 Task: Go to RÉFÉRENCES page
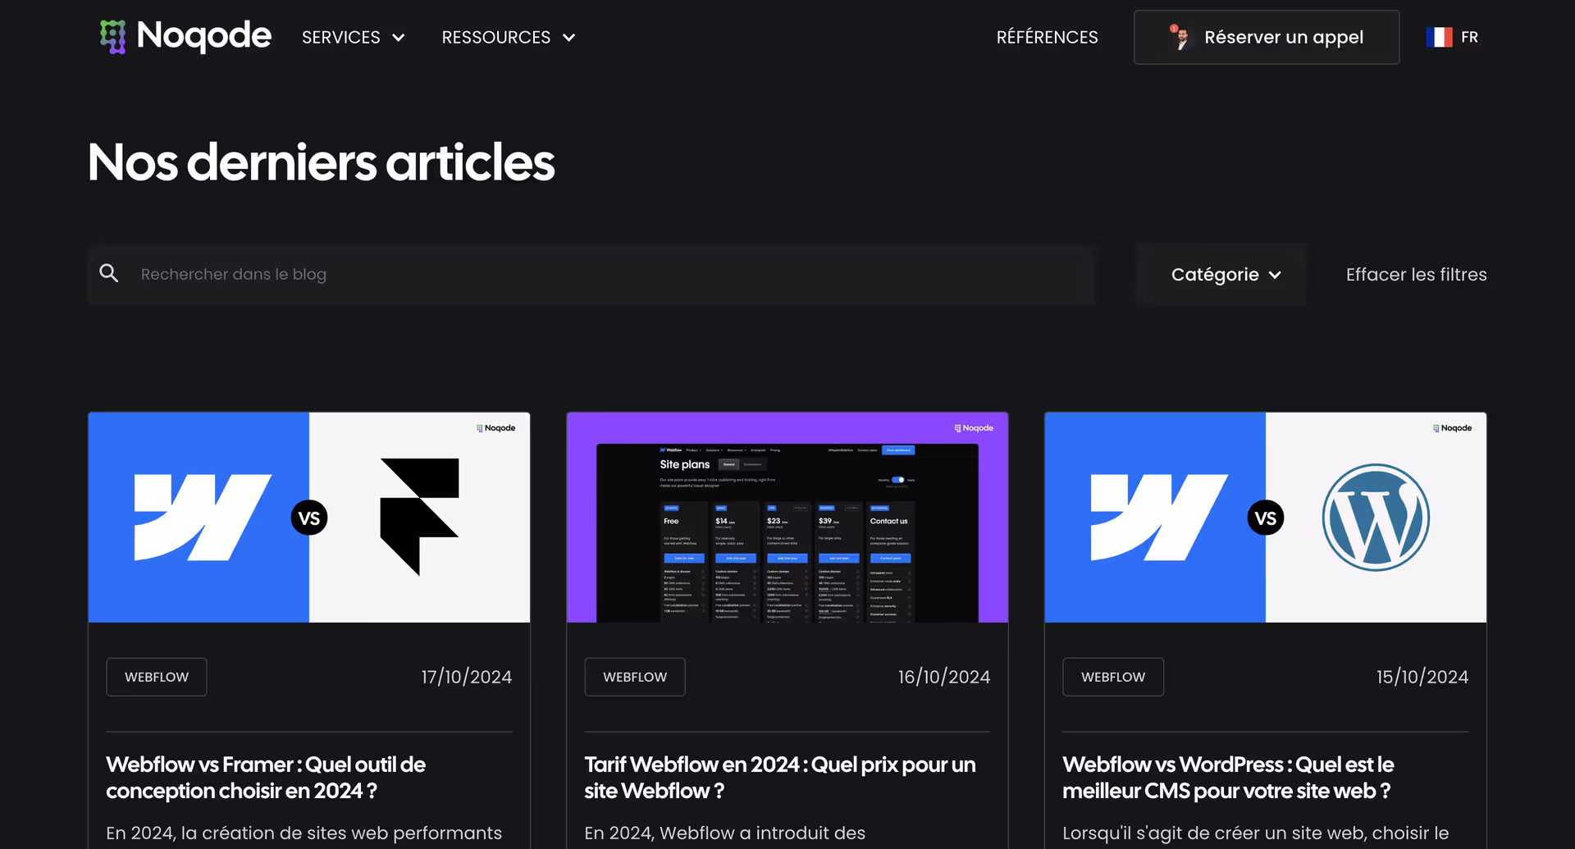coord(1047,37)
